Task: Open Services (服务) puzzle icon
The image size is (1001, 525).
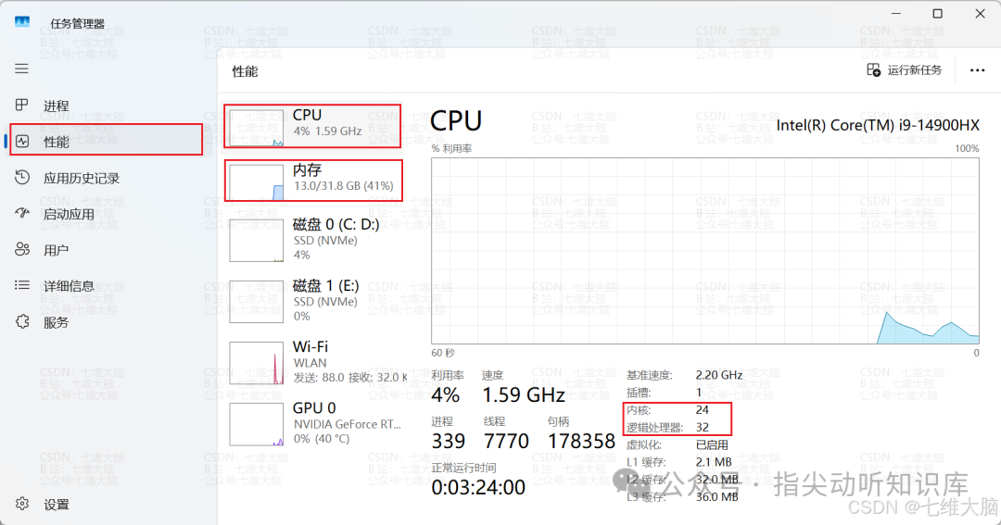Action: pyautogui.click(x=23, y=322)
